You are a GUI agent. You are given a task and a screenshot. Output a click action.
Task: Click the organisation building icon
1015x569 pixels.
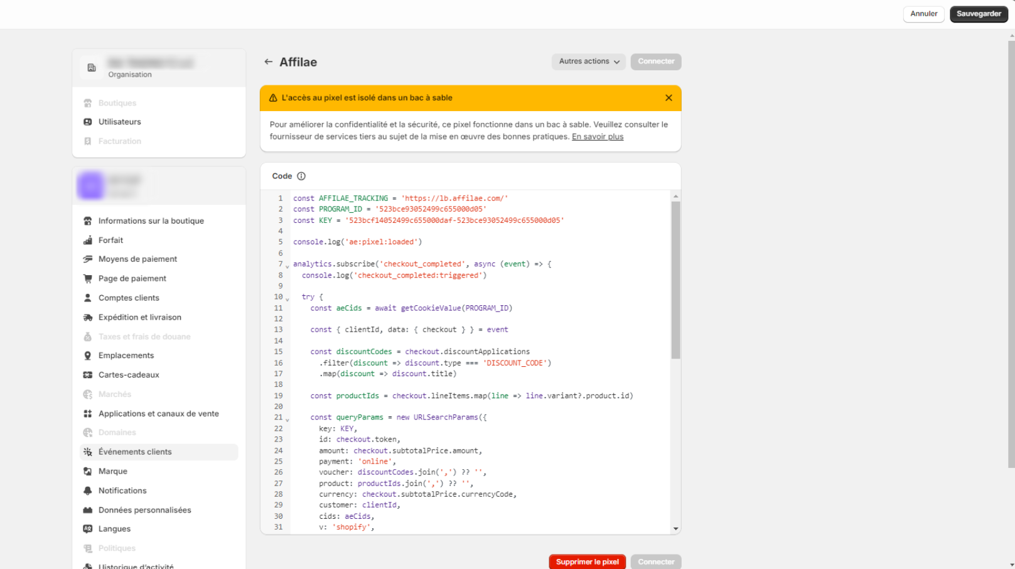tap(92, 68)
